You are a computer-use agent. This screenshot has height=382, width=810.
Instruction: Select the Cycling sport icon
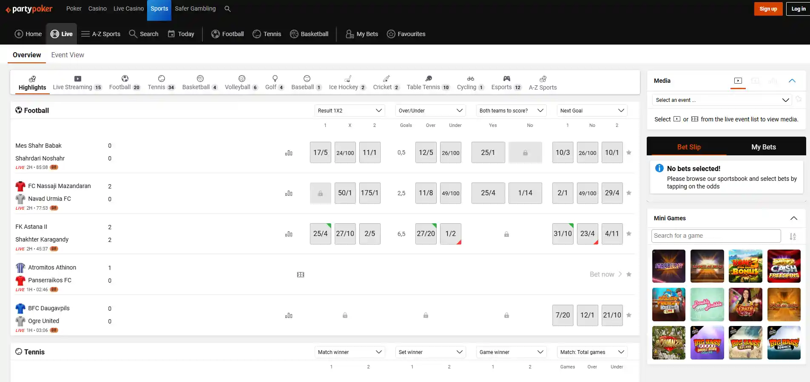coord(470,79)
